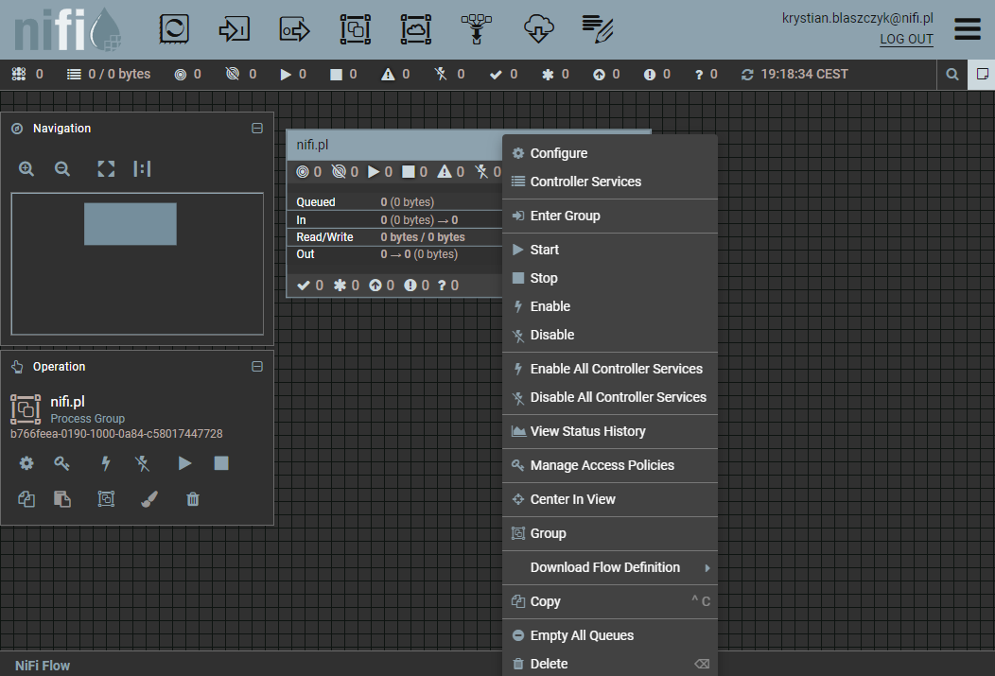This screenshot has width=995, height=676.
Task: Click the key access policies icon in Operation
Action: pos(61,463)
